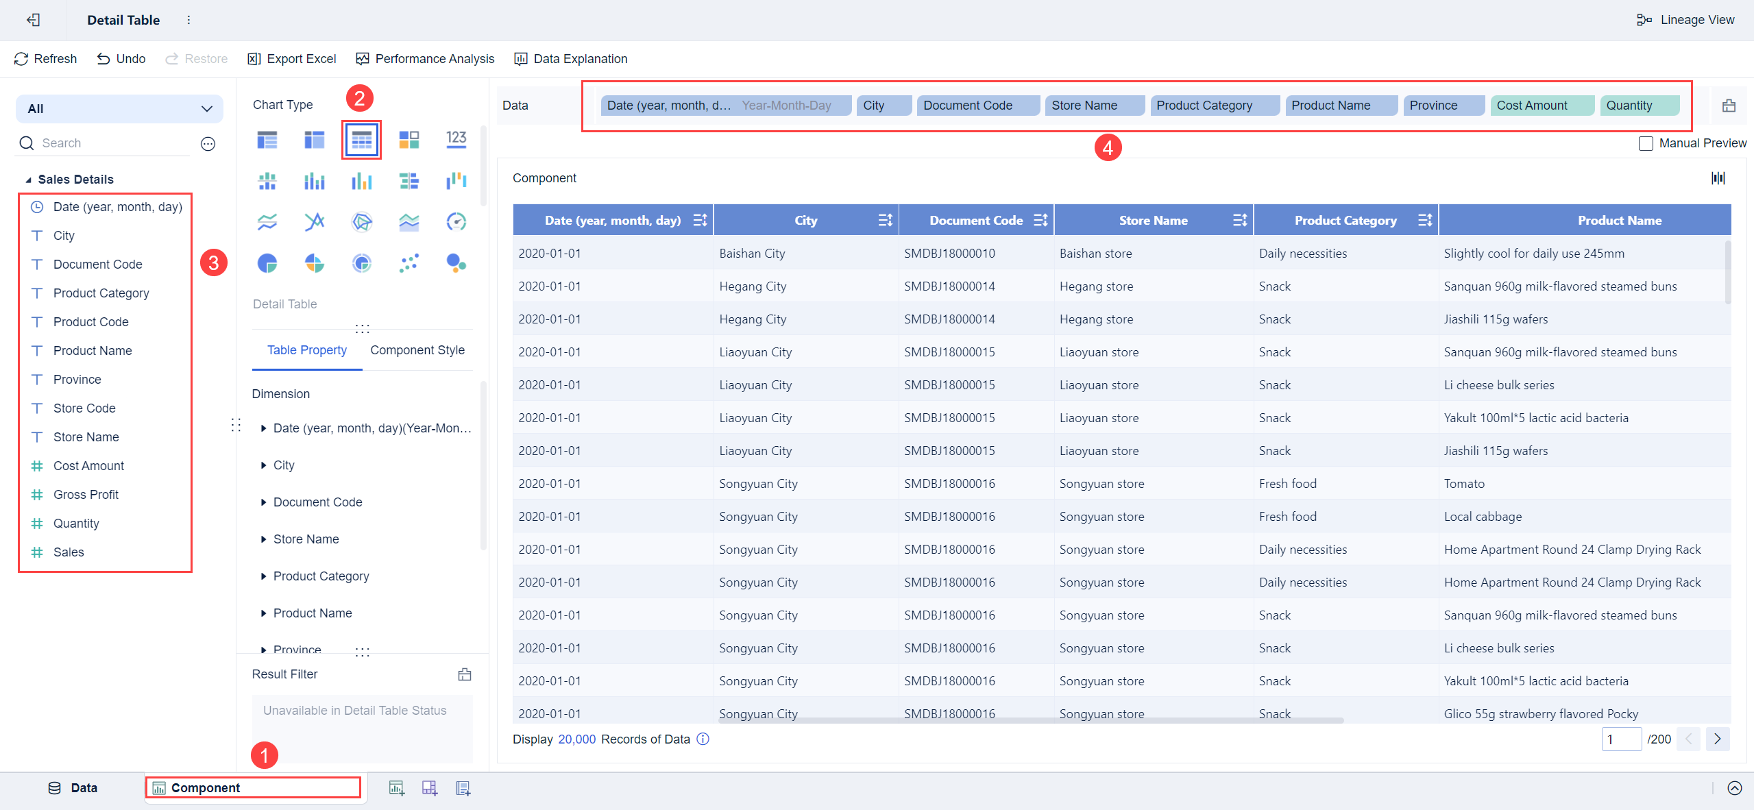Expand the Store Name dimension entry
1754x810 pixels.
click(263, 539)
